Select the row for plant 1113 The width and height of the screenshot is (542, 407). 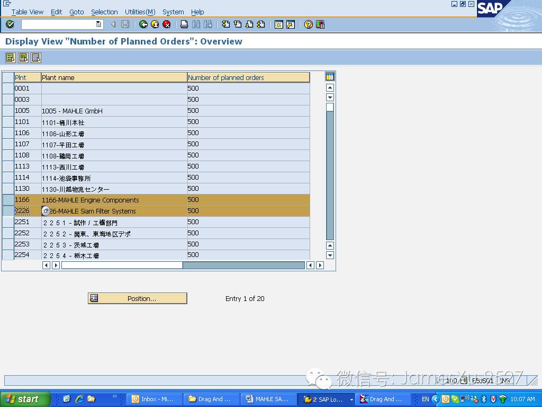coord(8,166)
